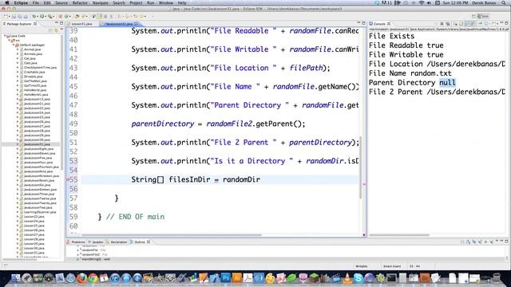
Task: Open the Navigate menu
Action: [x=100, y=2]
